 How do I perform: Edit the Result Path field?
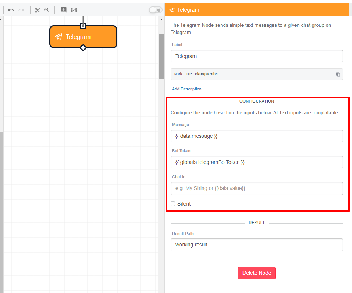pyautogui.click(x=257, y=245)
